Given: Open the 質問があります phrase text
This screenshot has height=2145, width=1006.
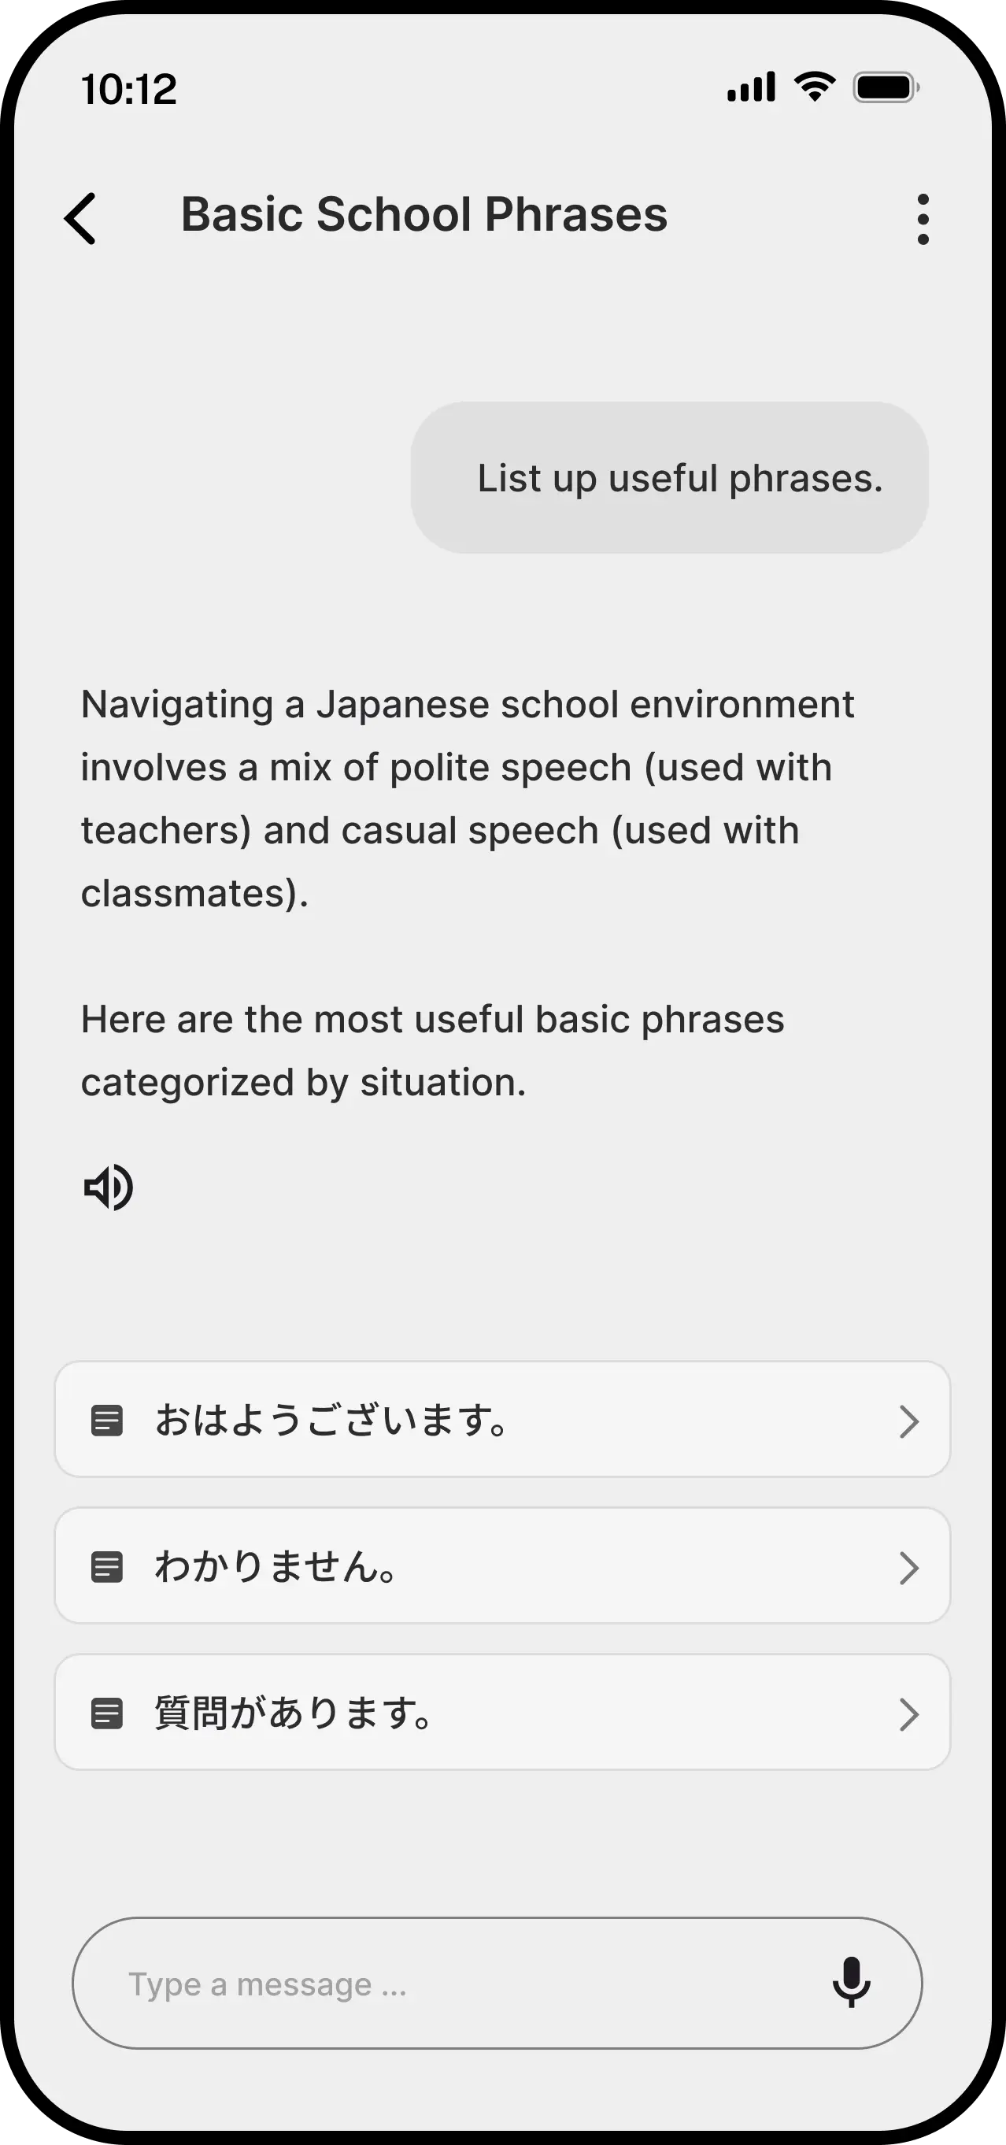Looking at the screenshot, I should [293, 1713].
